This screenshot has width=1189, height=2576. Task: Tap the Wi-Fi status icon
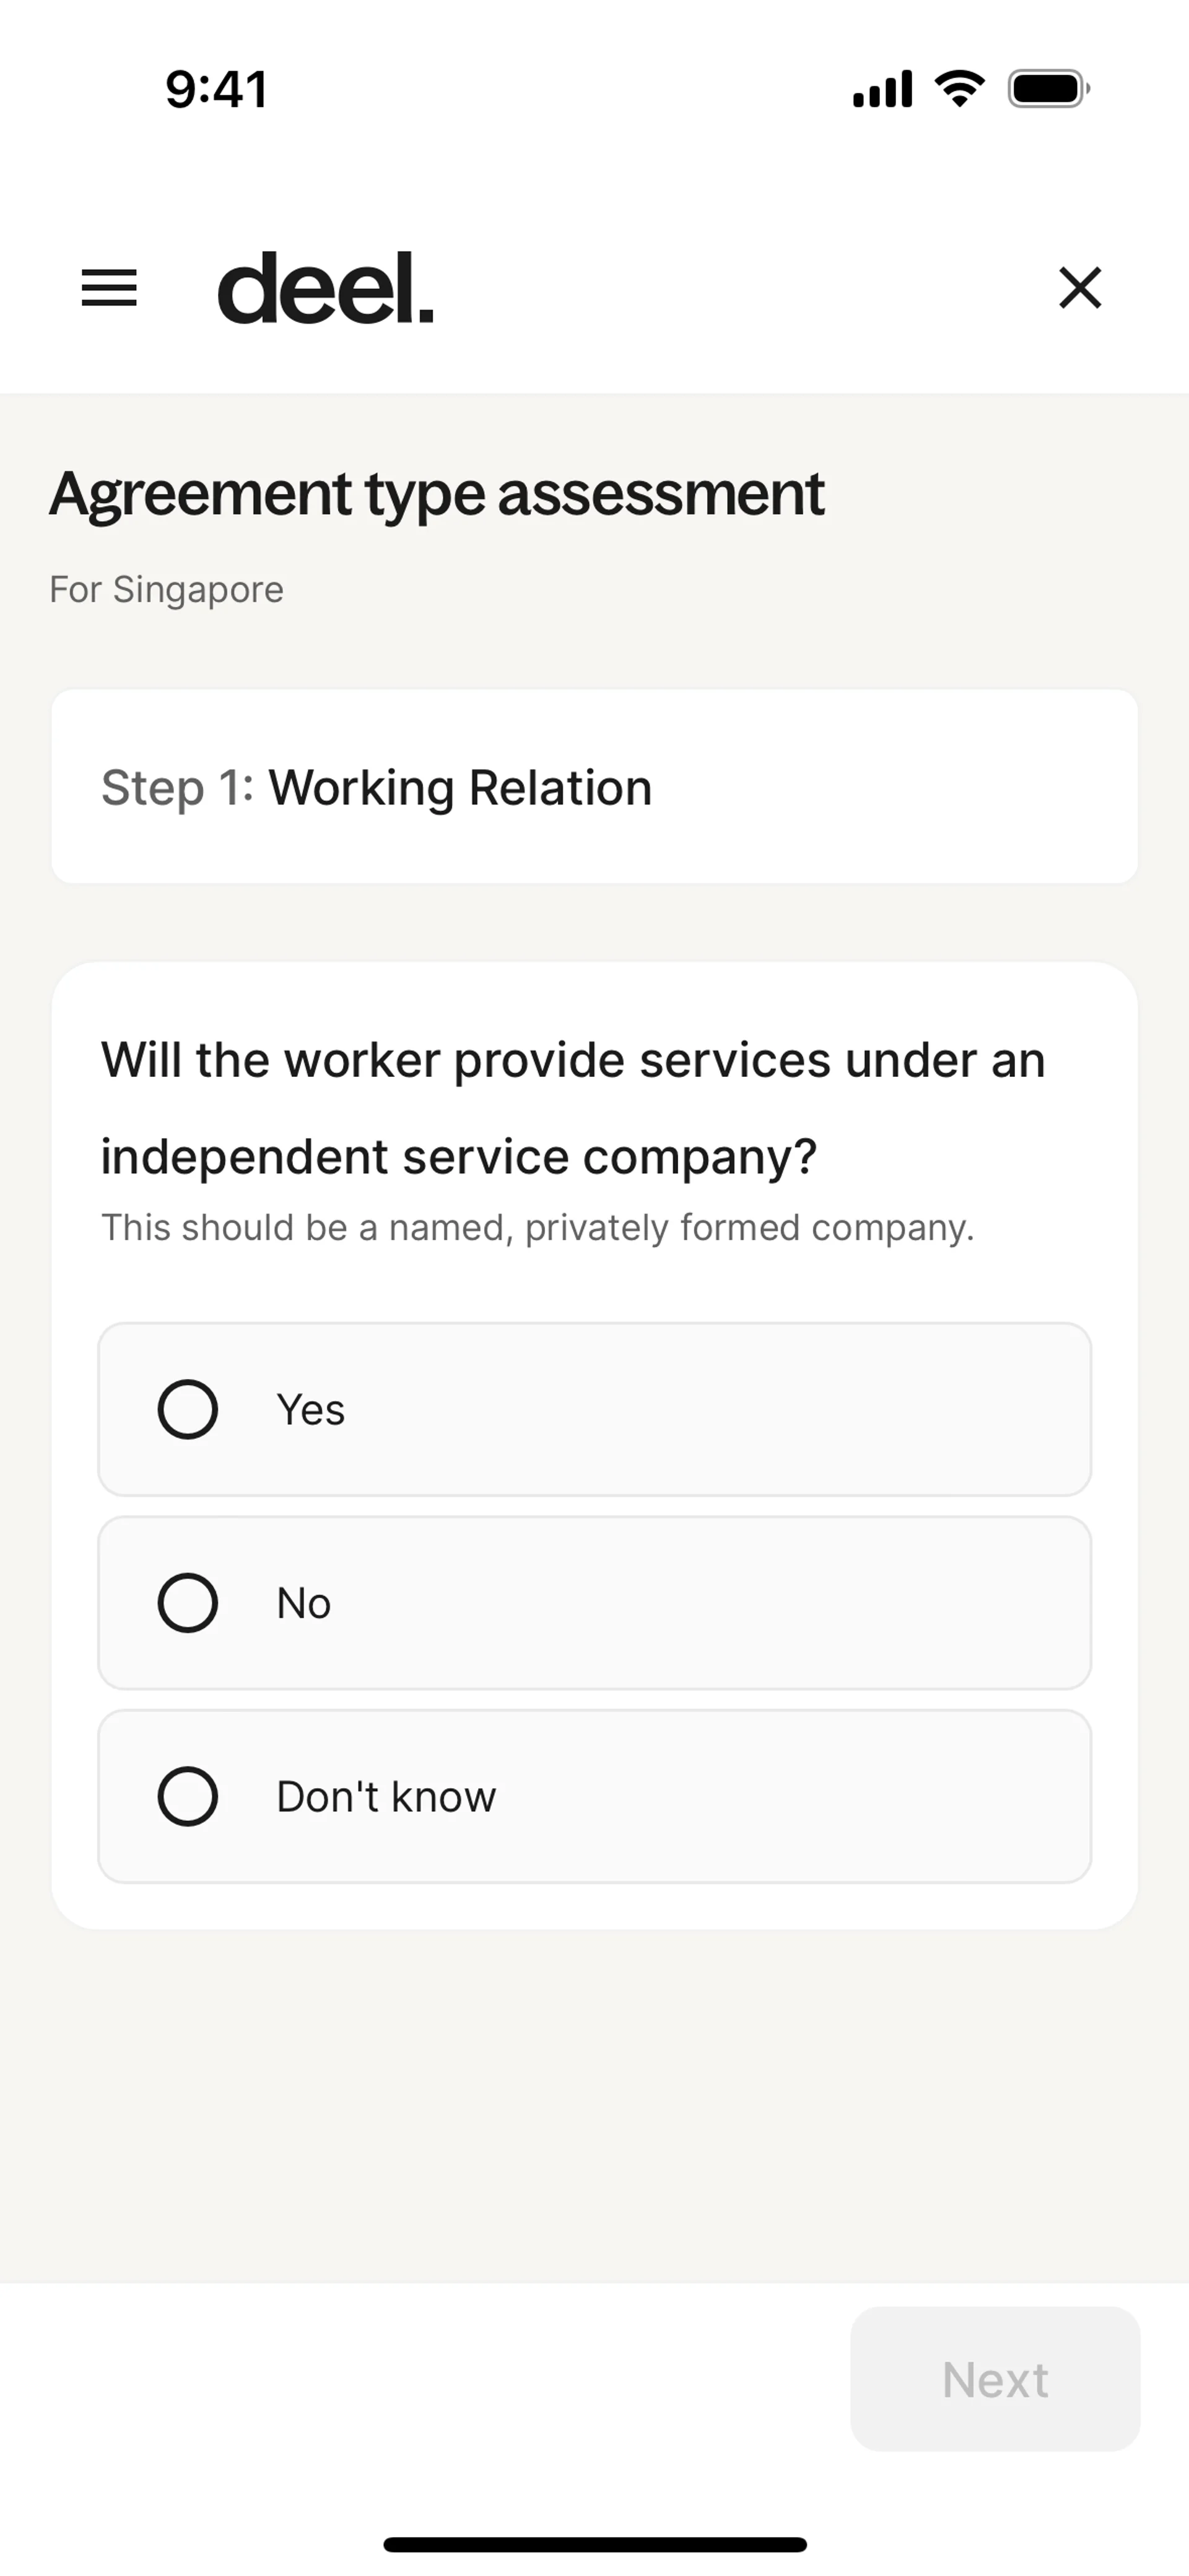click(959, 89)
